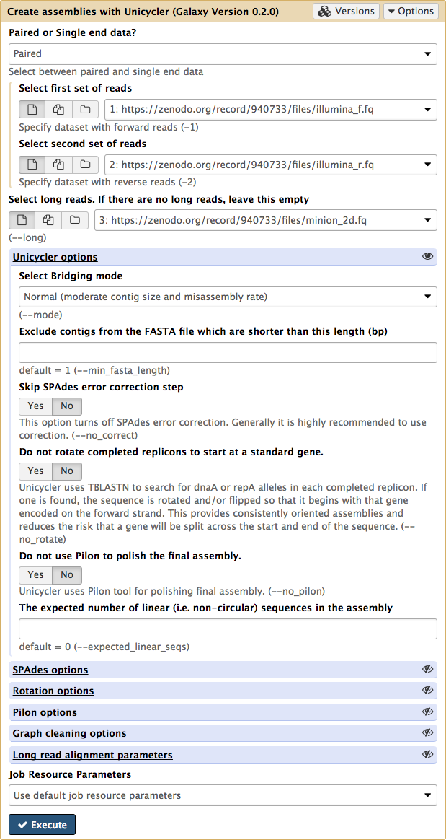Open the Versions menu
Image resolution: width=446 pixels, height=840 pixels.
[x=347, y=11]
